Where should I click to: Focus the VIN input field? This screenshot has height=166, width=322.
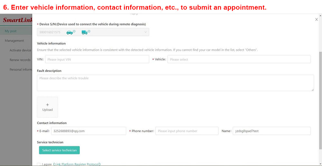point(97,59)
